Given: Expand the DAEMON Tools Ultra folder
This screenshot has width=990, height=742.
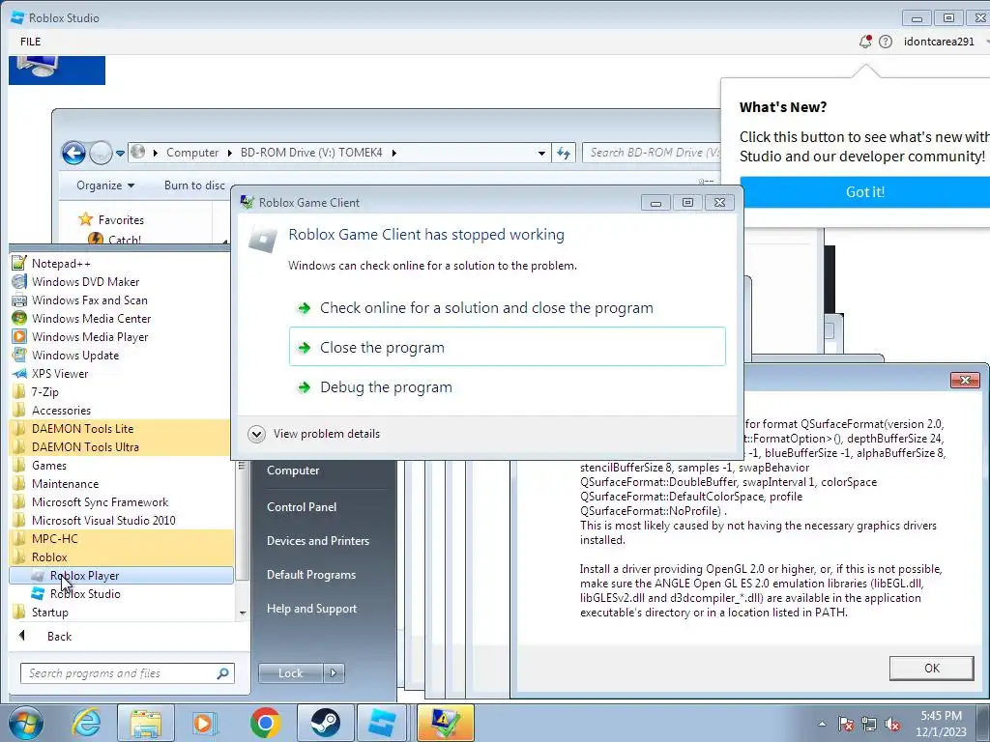Looking at the screenshot, I should (120, 446).
